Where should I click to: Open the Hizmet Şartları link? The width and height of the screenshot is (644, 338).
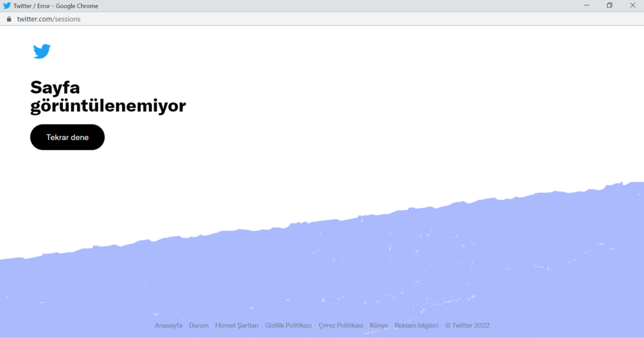[x=236, y=325]
